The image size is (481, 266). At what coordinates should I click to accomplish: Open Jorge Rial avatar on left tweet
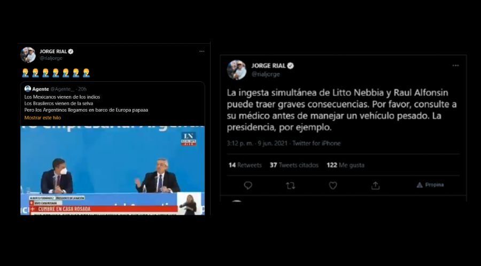point(28,55)
